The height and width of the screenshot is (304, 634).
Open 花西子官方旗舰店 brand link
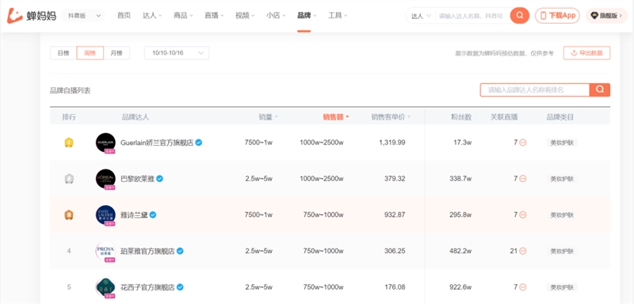pos(147,287)
